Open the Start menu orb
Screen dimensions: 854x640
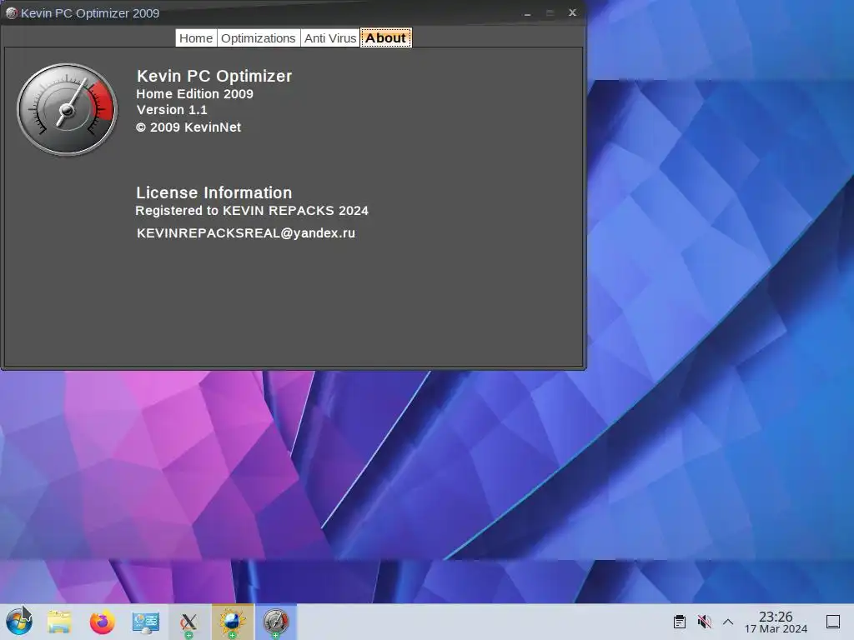click(19, 622)
